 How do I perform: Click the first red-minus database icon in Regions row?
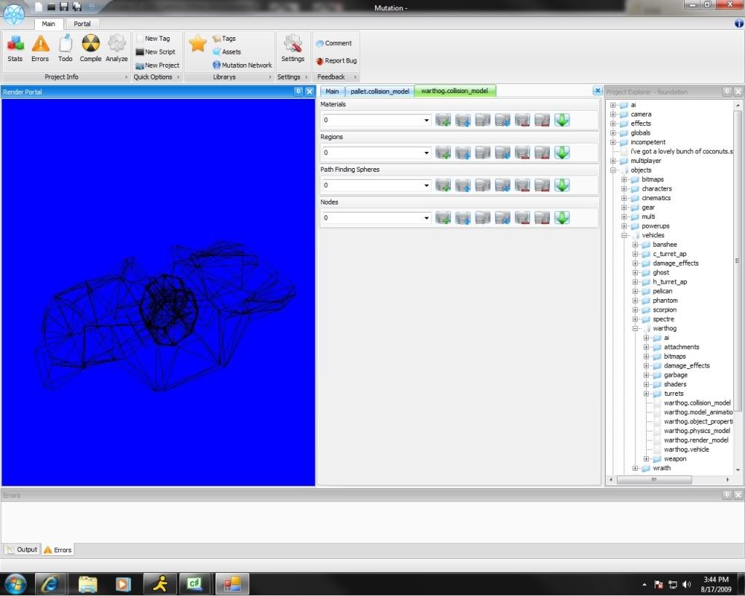522,153
